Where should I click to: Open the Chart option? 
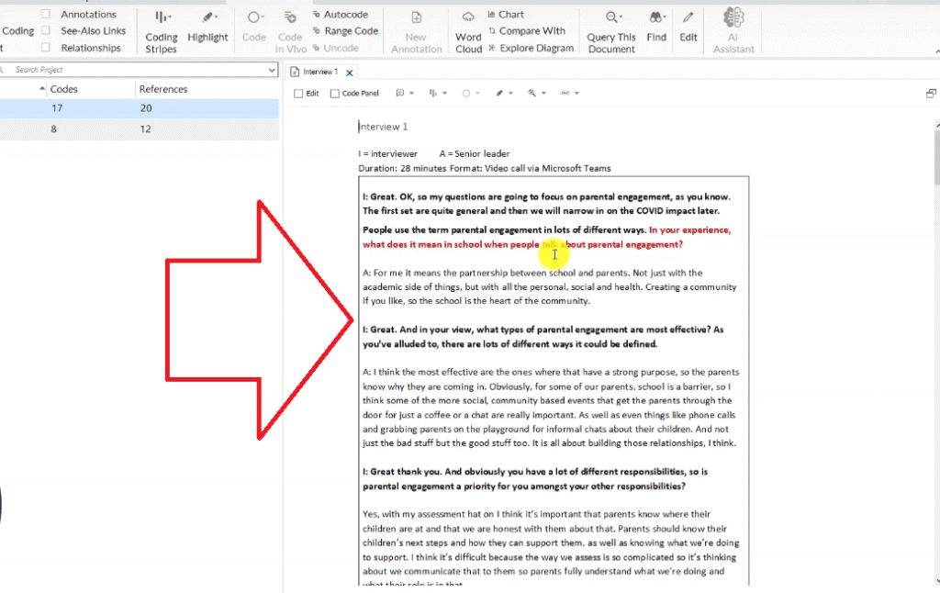point(506,15)
